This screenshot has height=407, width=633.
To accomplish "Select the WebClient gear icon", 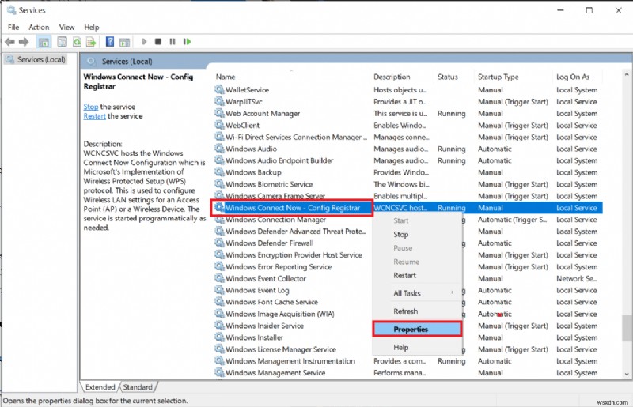I will [x=219, y=125].
